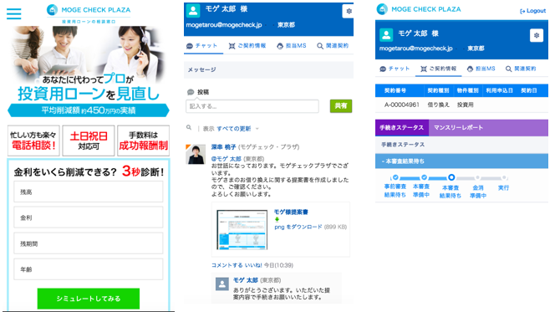Click the 本審査結果待ち current progress step marker

pos(451,177)
